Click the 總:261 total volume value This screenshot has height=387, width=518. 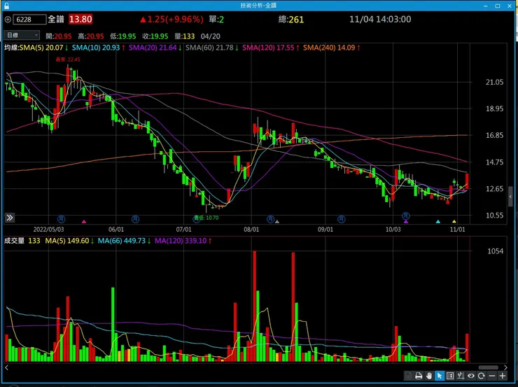click(x=291, y=20)
